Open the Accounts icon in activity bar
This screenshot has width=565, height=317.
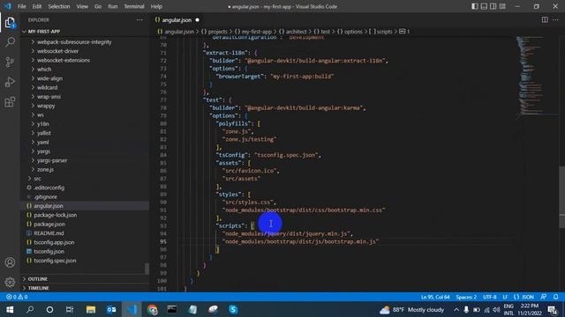[10, 262]
